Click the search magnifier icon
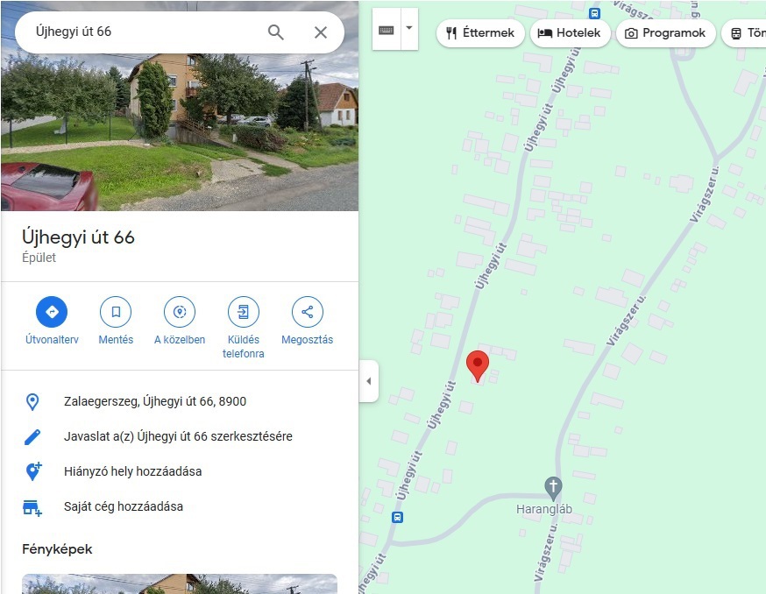This screenshot has width=766, height=594. tap(275, 32)
